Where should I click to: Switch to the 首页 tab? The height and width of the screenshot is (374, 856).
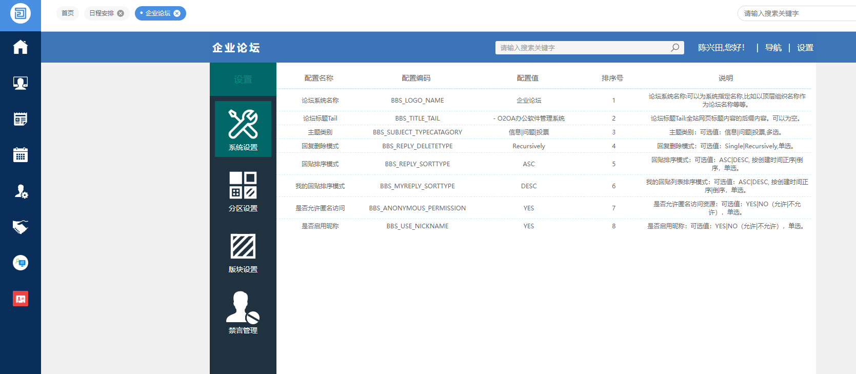click(x=68, y=13)
